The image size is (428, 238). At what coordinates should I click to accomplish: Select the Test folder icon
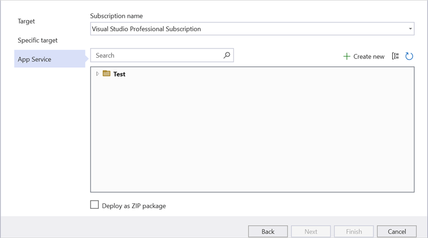pos(107,73)
